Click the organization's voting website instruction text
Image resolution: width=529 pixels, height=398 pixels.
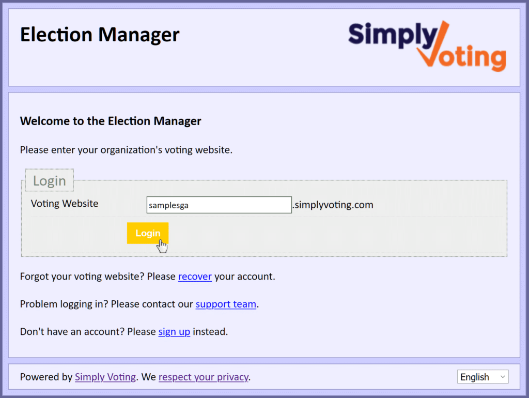click(x=126, y=150)
